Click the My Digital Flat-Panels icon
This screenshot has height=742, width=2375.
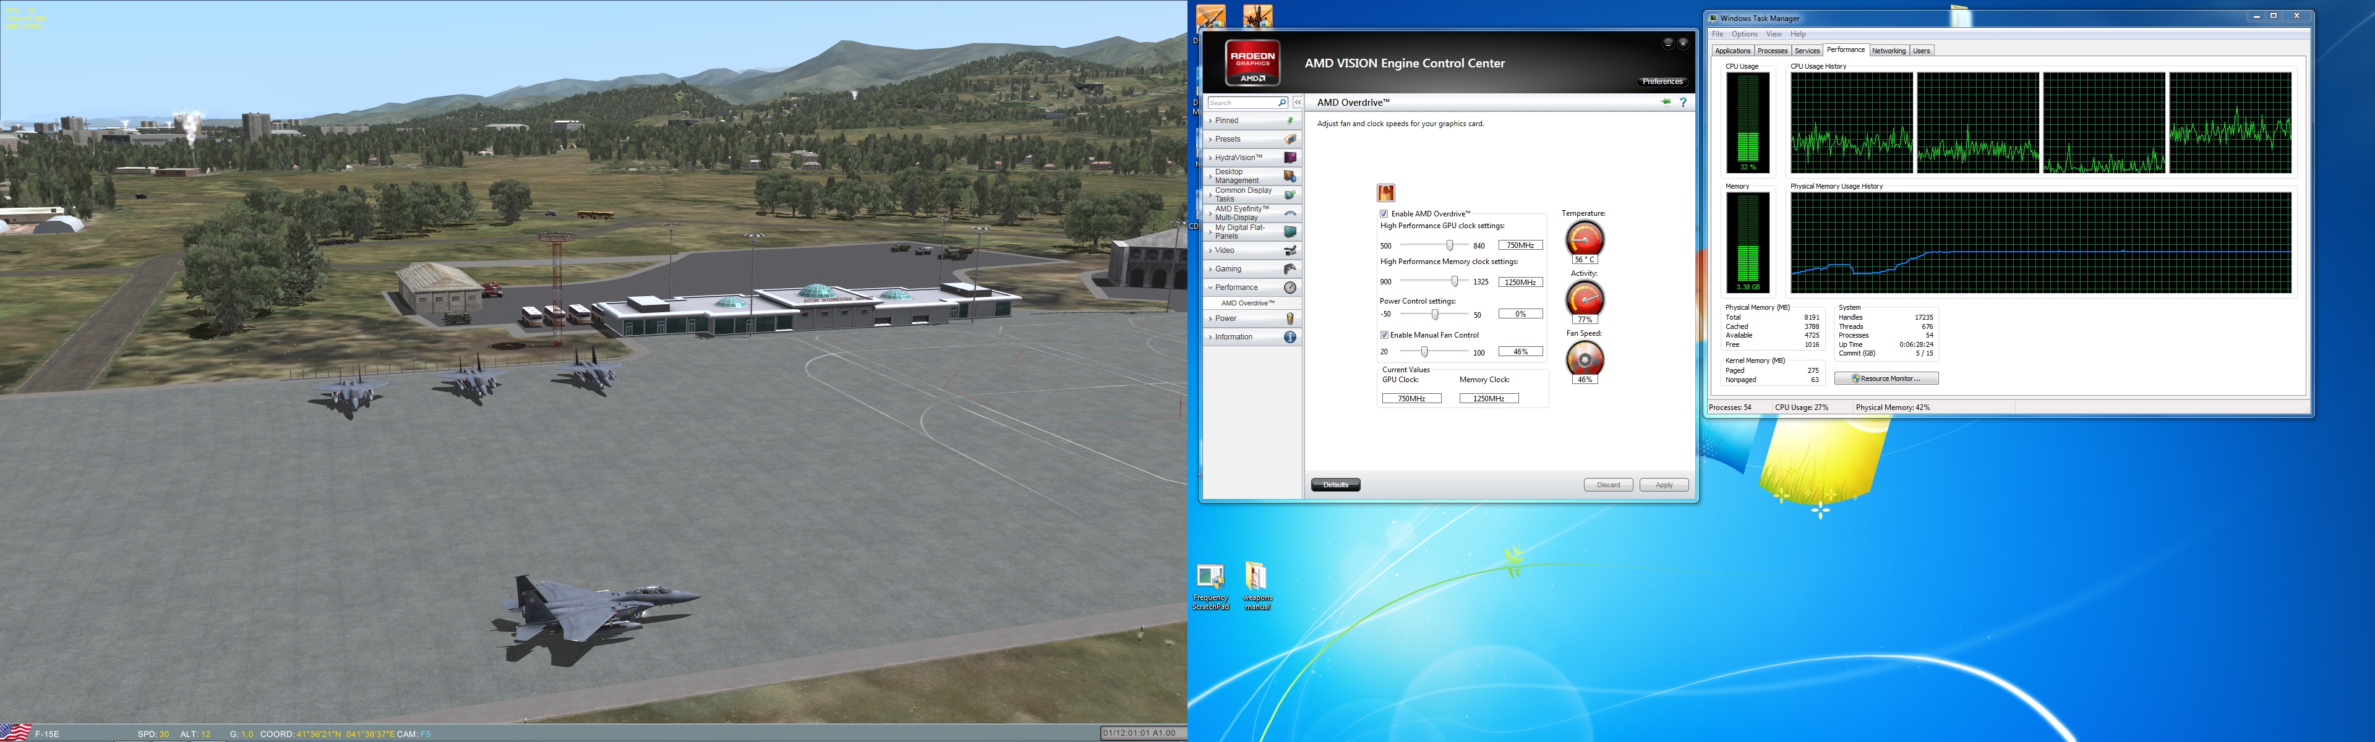[x=1290, y=231]
